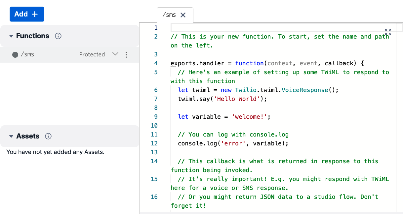Viewport: 403px width, 214px height.
Task: Click line number 4 in the gutter
Action: pyautogui.click(x=156, y=63)
